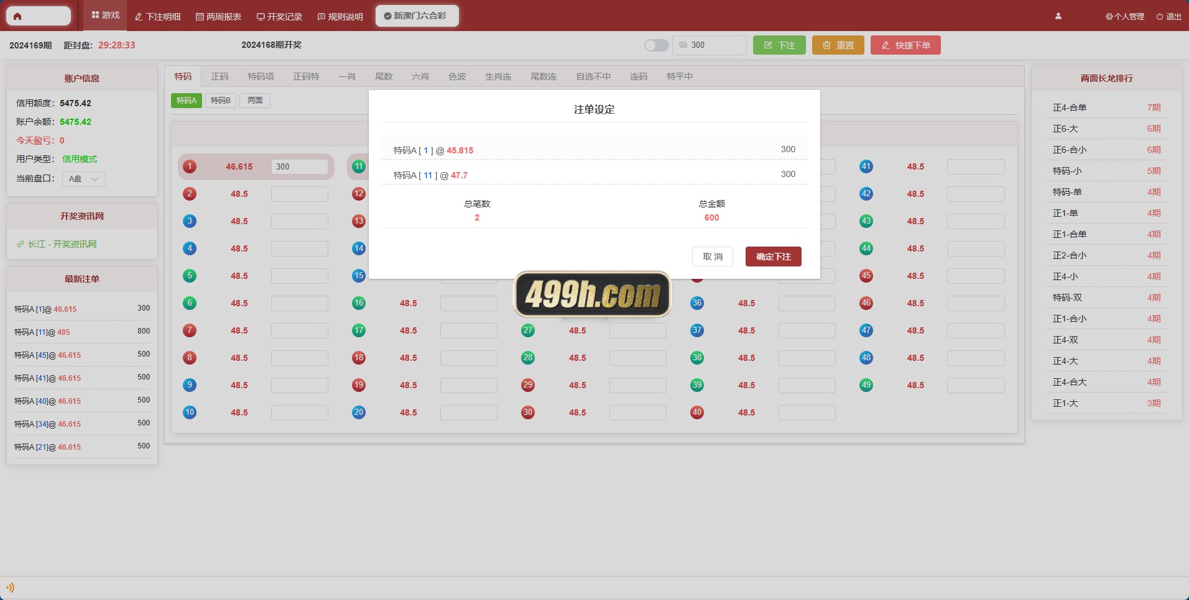Switch to the 正码 tab
1189x600 pixels.
(x=220, y=76)
